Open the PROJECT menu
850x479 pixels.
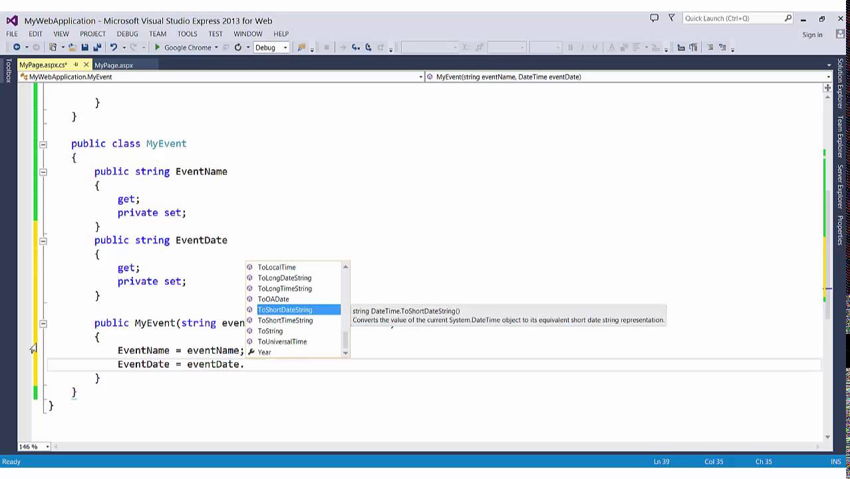click(93, 34)
